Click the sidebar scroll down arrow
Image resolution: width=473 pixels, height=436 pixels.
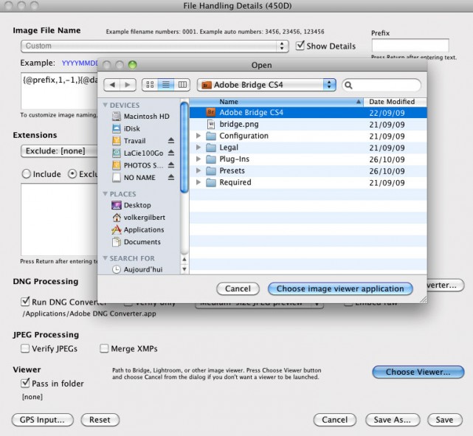point(184,269)
